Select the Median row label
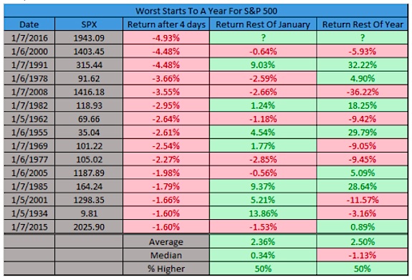The width and height of the screenshot is (412, 280). [x=166, y=256]
